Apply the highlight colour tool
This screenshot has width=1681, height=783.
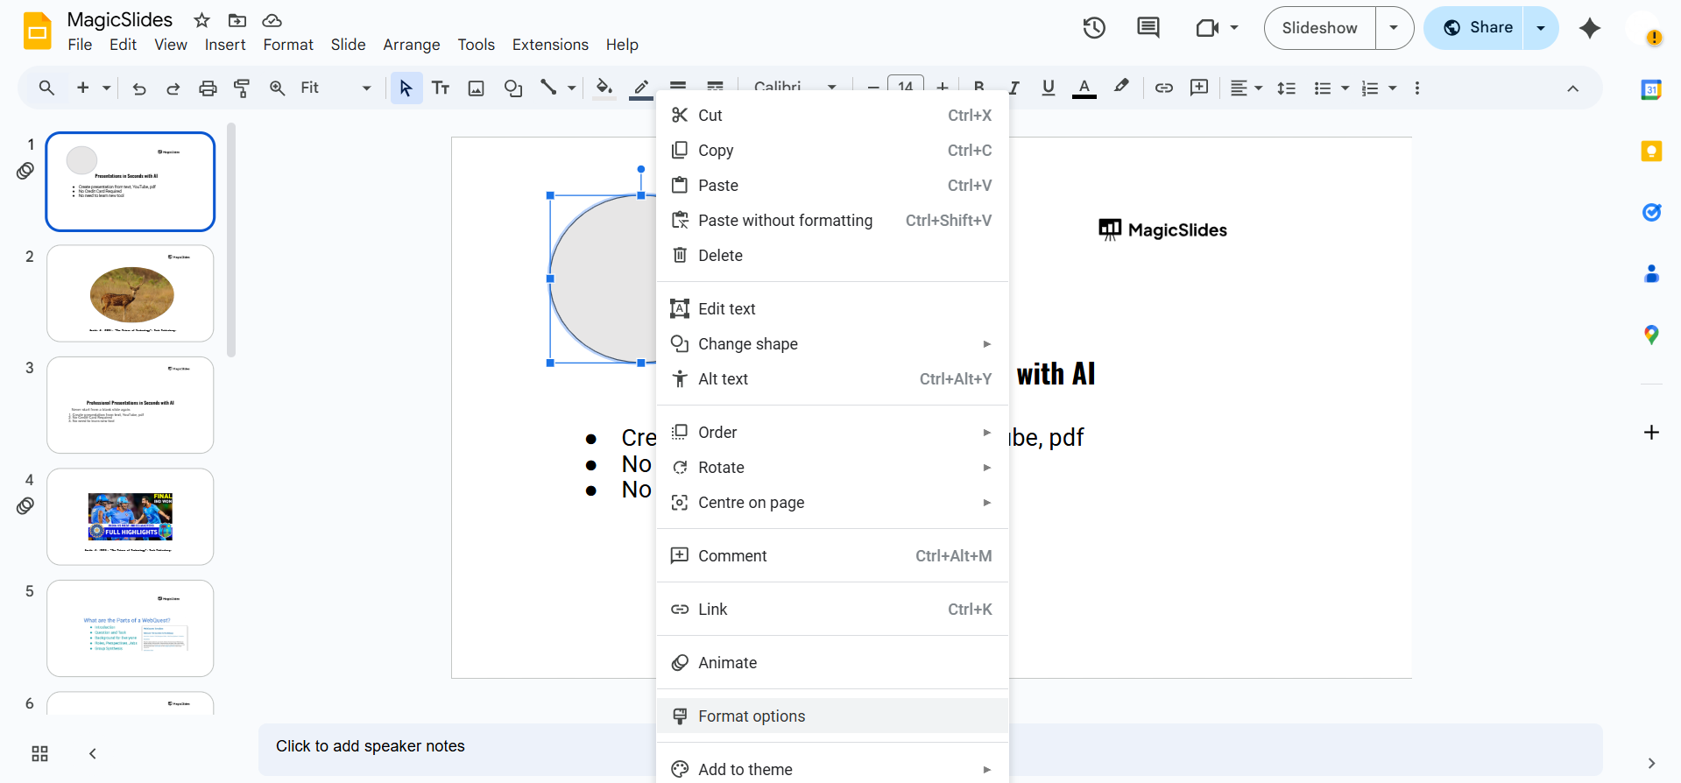(x=1121, y=88)
